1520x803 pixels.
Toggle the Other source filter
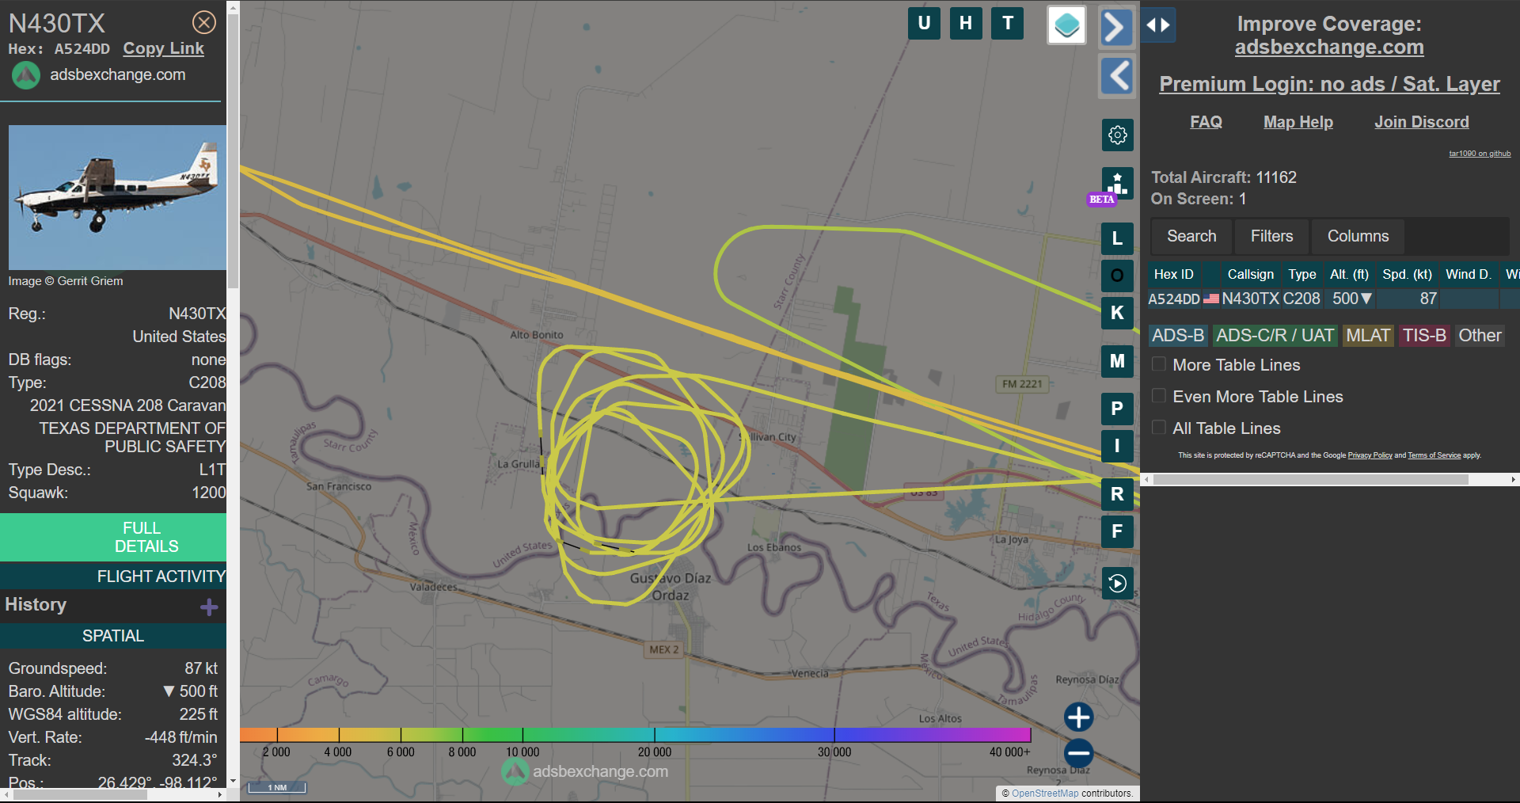(1480, 336)
